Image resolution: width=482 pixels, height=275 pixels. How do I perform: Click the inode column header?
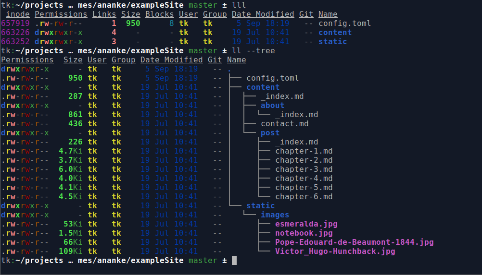(x=18, y=14)
